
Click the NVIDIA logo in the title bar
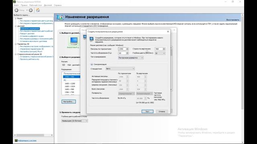point(14,2)
